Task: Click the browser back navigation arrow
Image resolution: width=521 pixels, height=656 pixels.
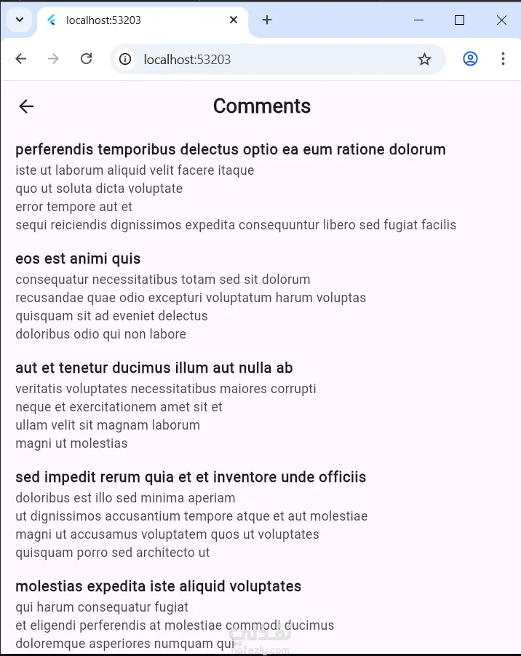Action: pos(21,59)
